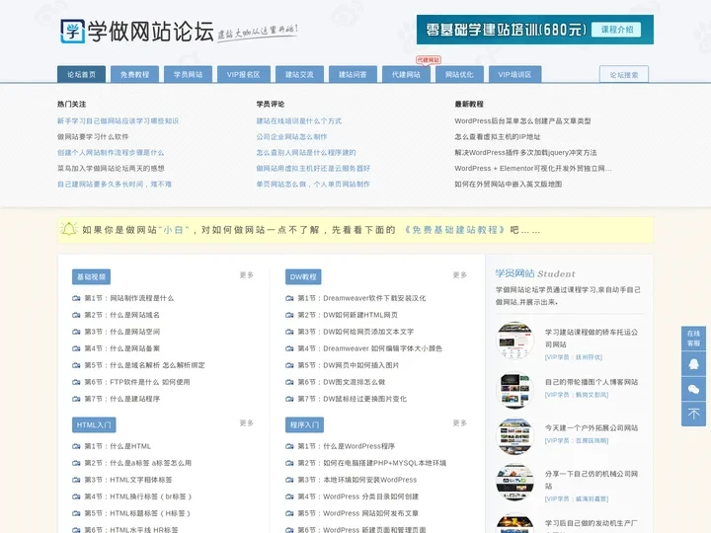Click video icon for DW图文混排怎么做
711x533 pixels.
point(289,382)
